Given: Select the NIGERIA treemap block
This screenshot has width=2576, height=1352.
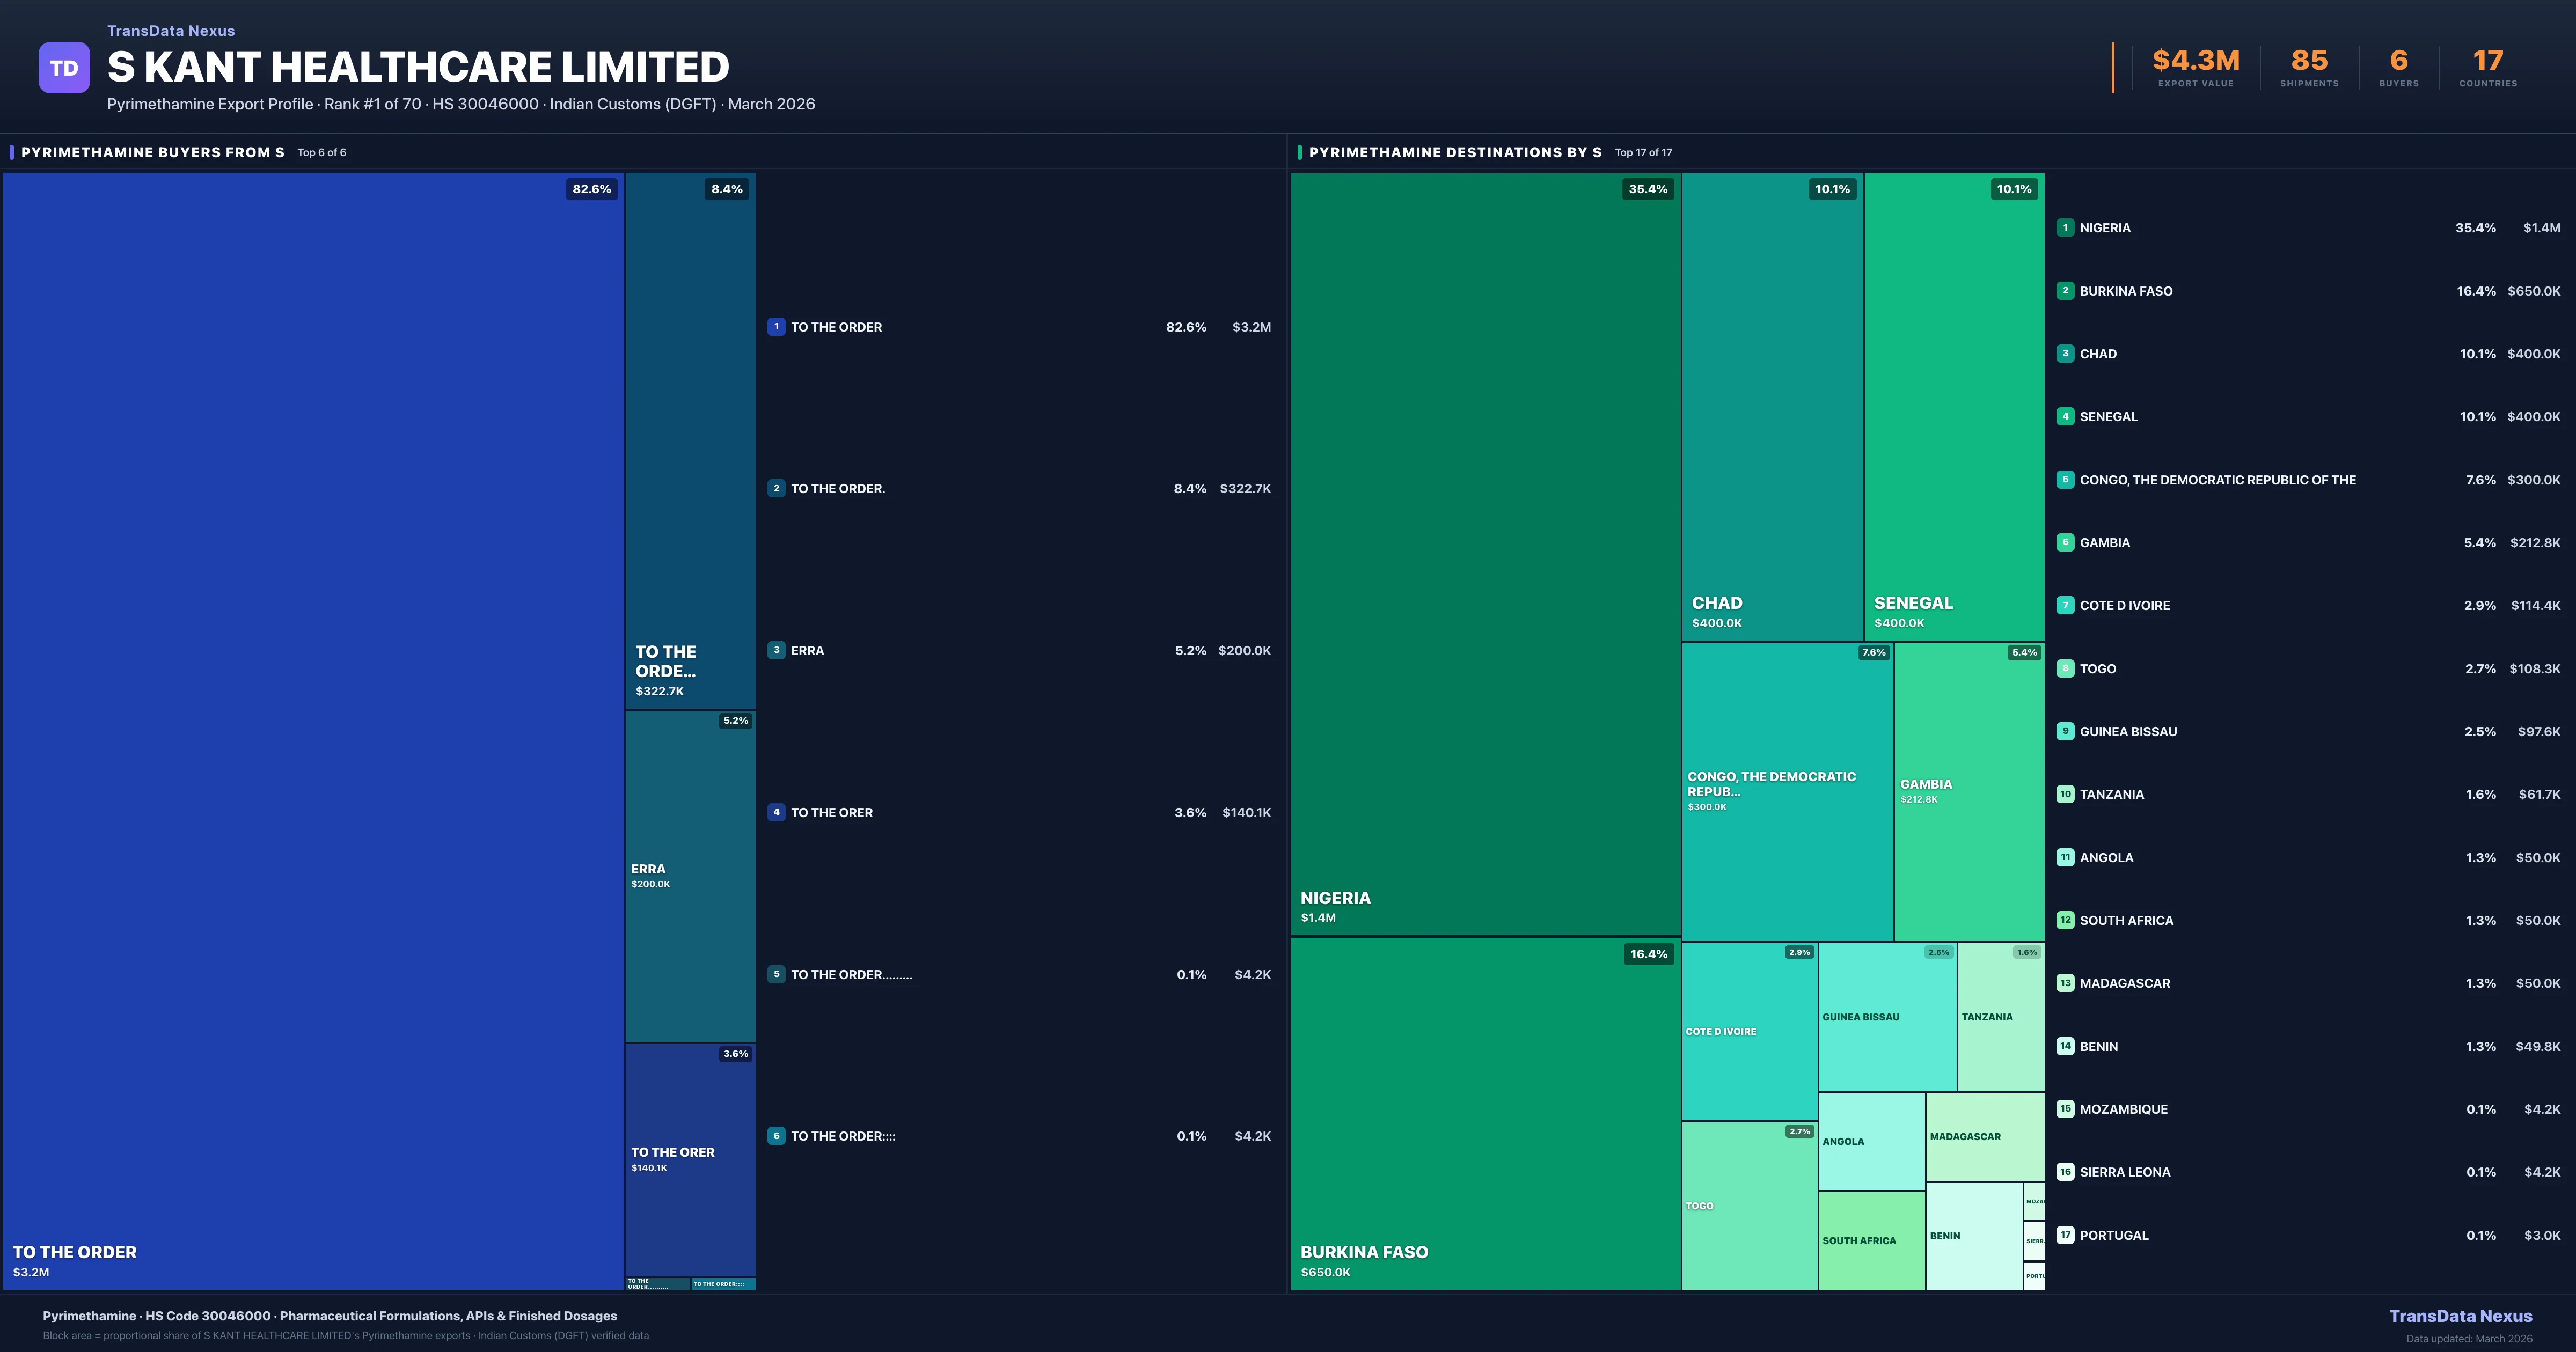Looking at the screenshot, I should tap(1485, 555).
